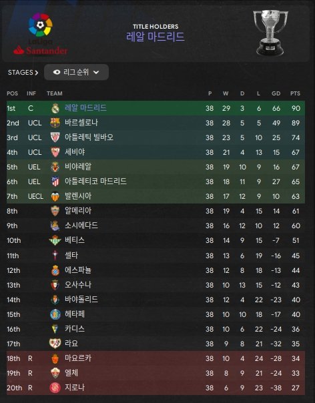Click the LaLiga Santander logo

(x=41, y=33)
